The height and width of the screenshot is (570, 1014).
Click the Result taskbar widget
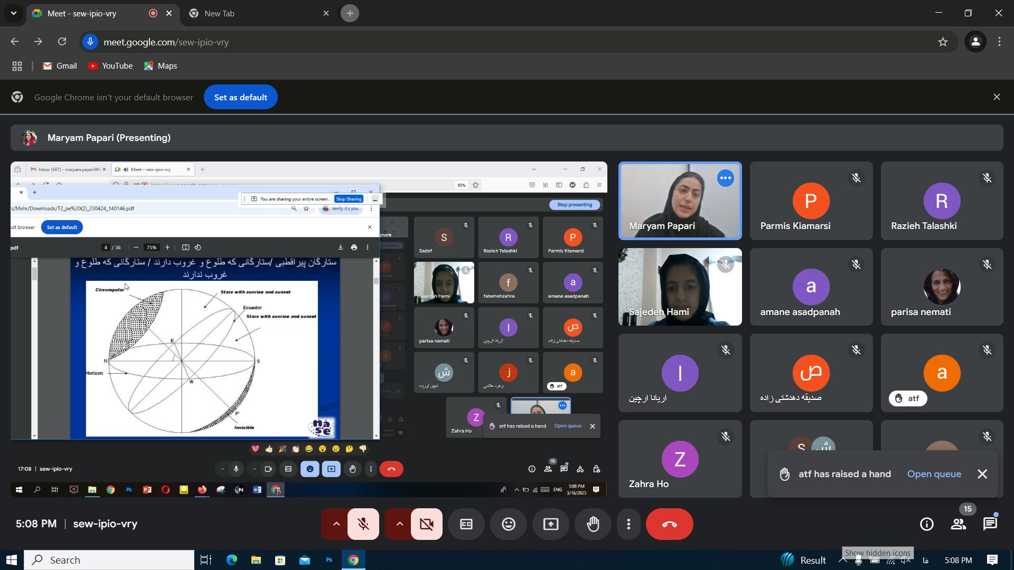click(803, 560)
